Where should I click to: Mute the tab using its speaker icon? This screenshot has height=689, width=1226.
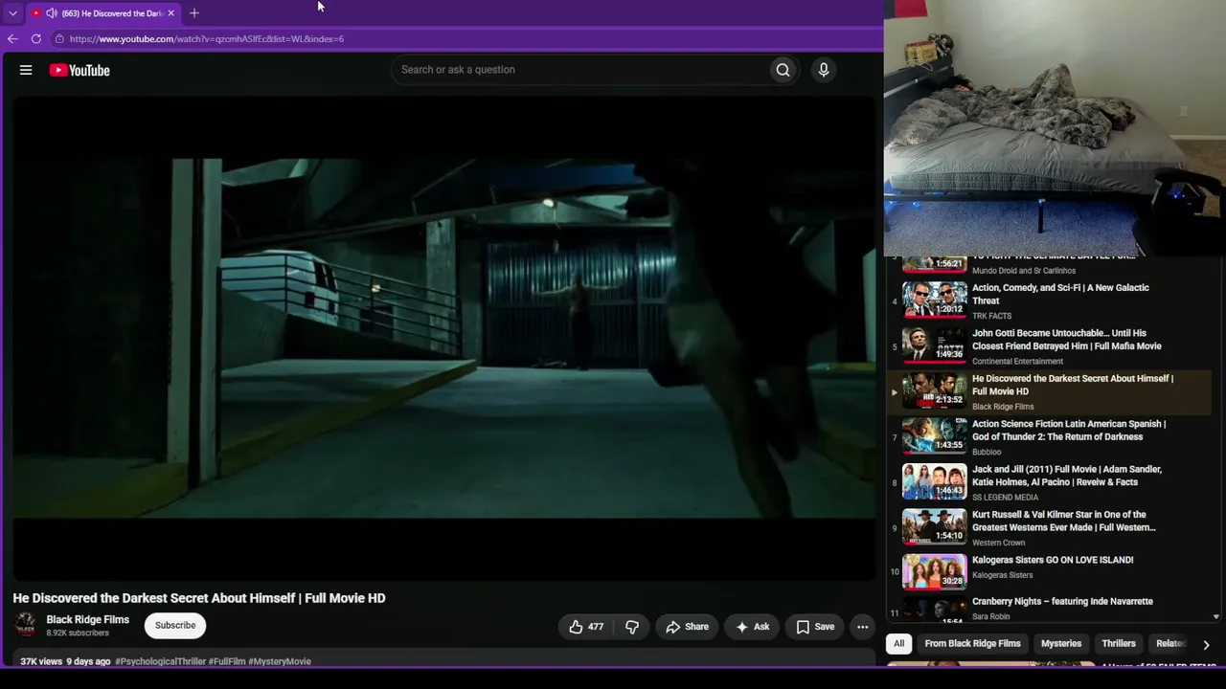(51, 13)
